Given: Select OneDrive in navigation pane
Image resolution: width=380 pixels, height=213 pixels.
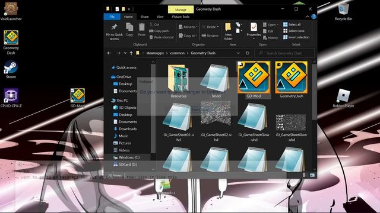Looking at the screenshot, I should coord(121,76).
